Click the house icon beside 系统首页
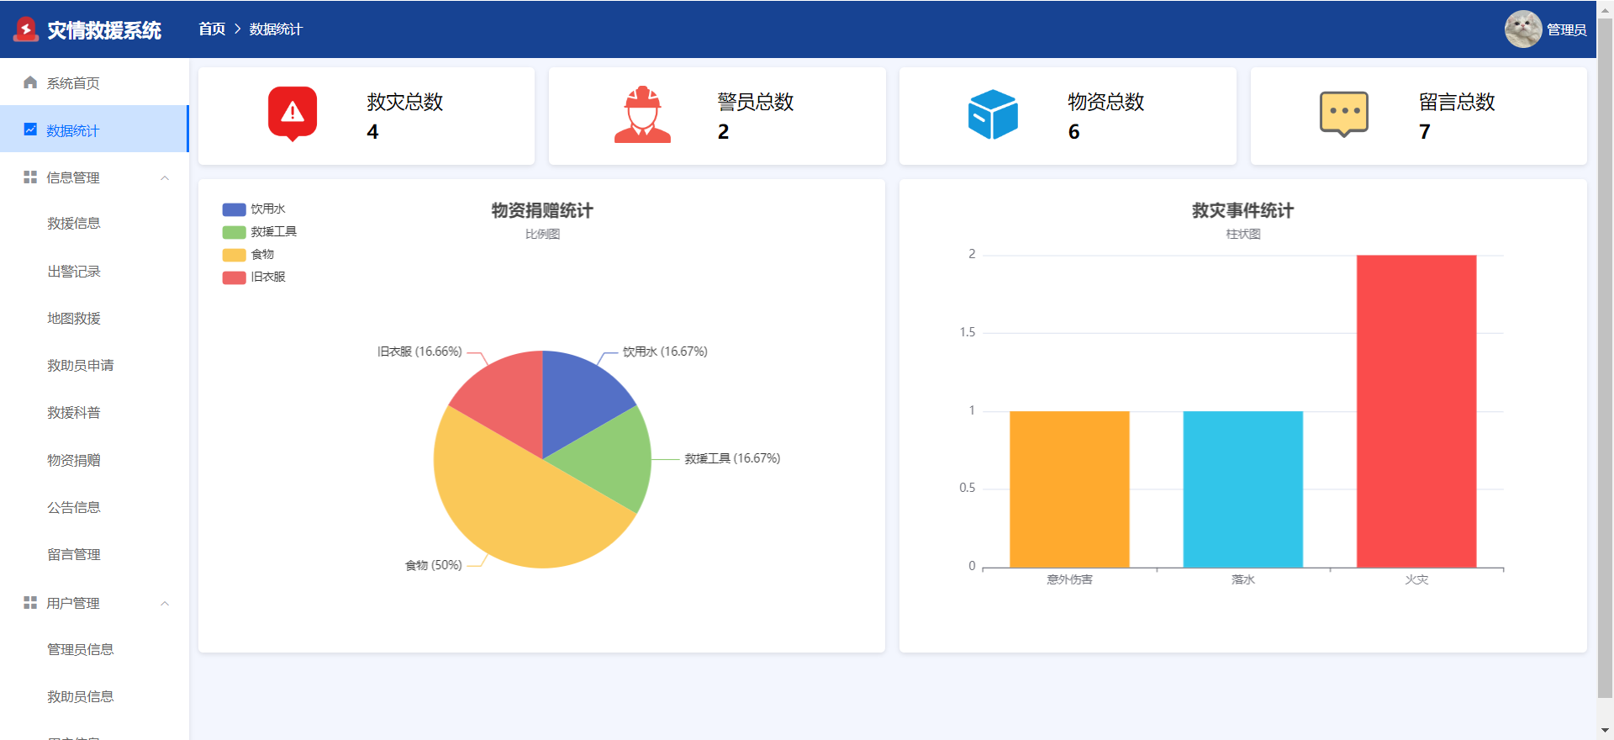The image size is (1614, 740). 30,82
